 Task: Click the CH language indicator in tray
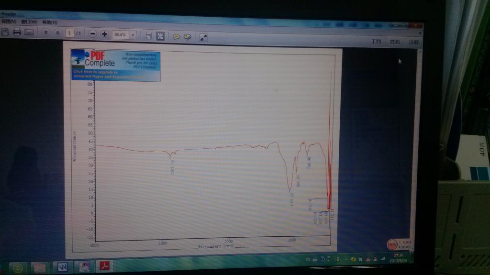pyautogui.click(x=308, y=259)
